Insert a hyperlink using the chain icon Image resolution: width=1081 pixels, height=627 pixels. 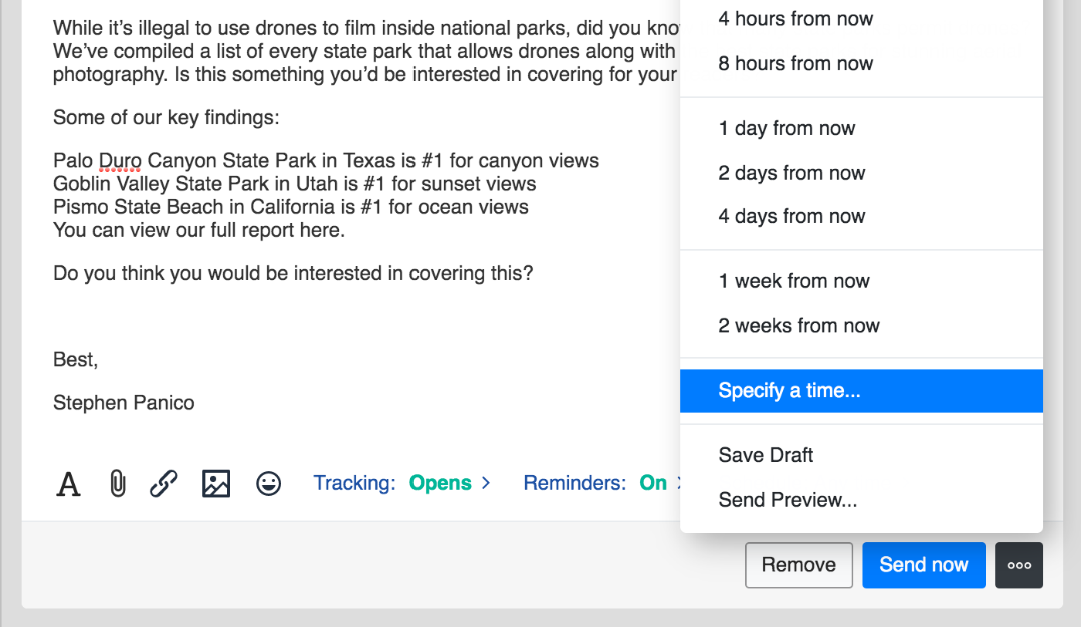[164, 484]
